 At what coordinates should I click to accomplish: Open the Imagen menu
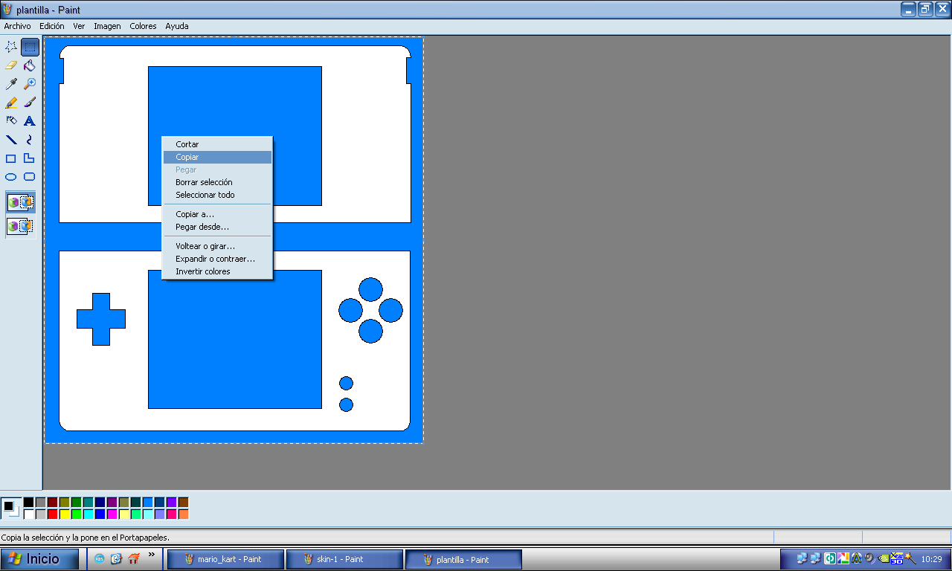[x=107, y=26]
